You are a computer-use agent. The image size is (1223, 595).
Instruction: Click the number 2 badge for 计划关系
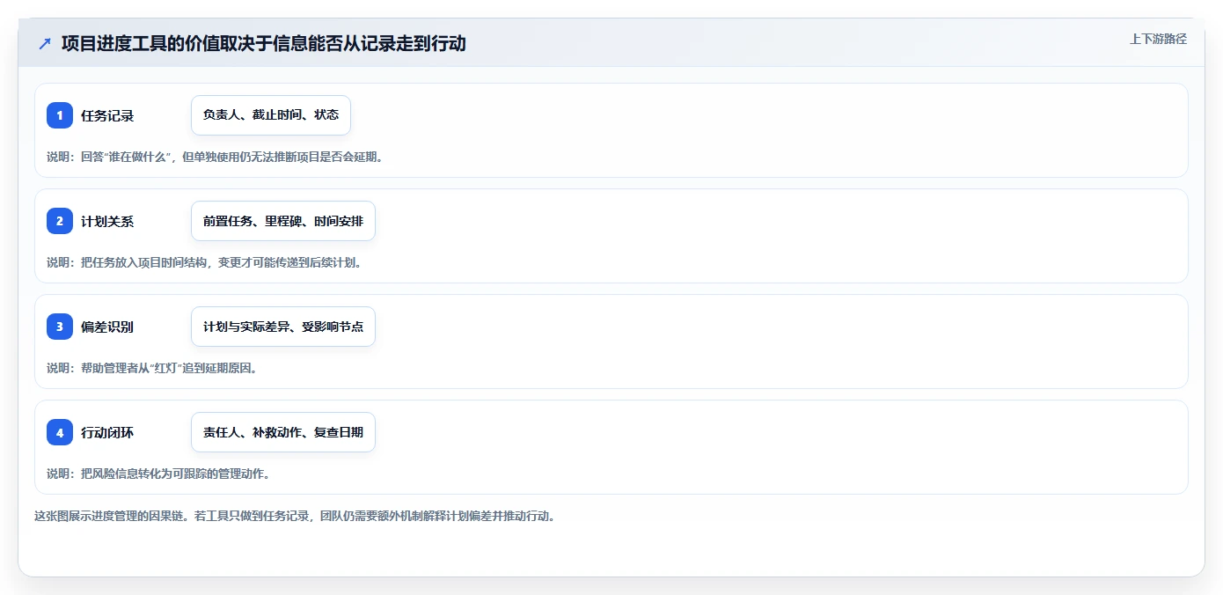click(x=60, y=221)
